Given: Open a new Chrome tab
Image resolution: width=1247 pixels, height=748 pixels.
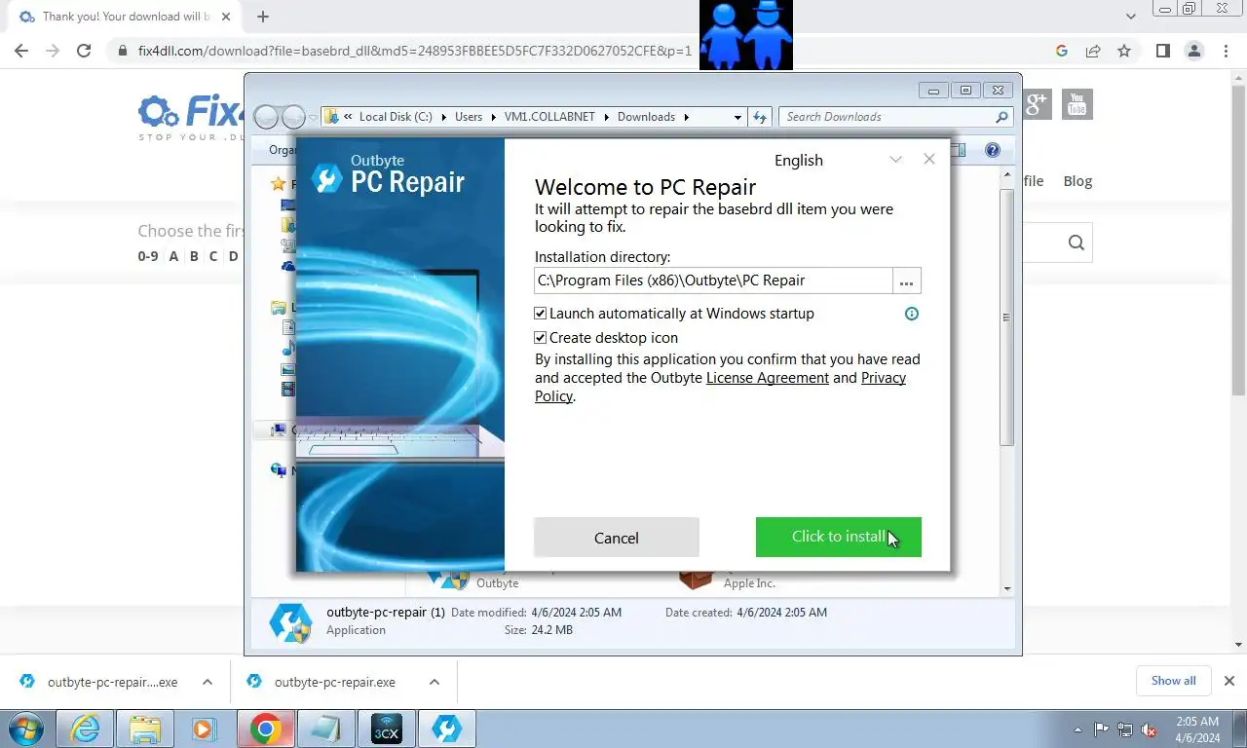Looking at the screenshot, I should (x=263, y=17).
